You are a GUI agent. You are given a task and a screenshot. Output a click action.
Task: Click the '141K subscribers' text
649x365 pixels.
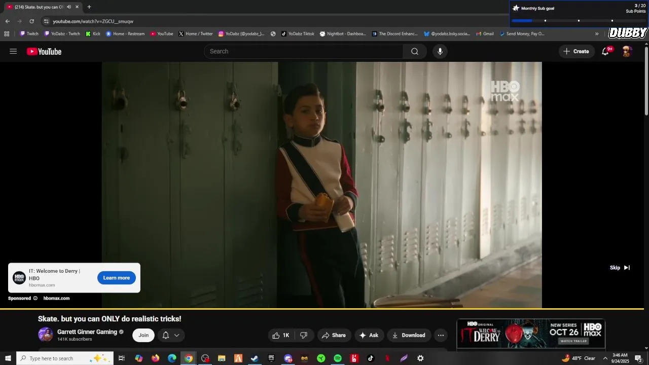point(75,339)
